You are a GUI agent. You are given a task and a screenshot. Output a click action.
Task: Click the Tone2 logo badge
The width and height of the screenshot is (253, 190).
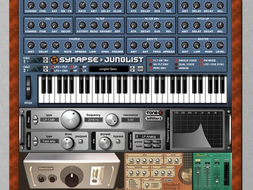click(154, 113)
